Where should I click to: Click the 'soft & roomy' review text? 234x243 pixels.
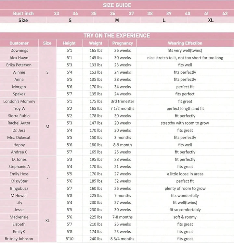tap(185, 217)
